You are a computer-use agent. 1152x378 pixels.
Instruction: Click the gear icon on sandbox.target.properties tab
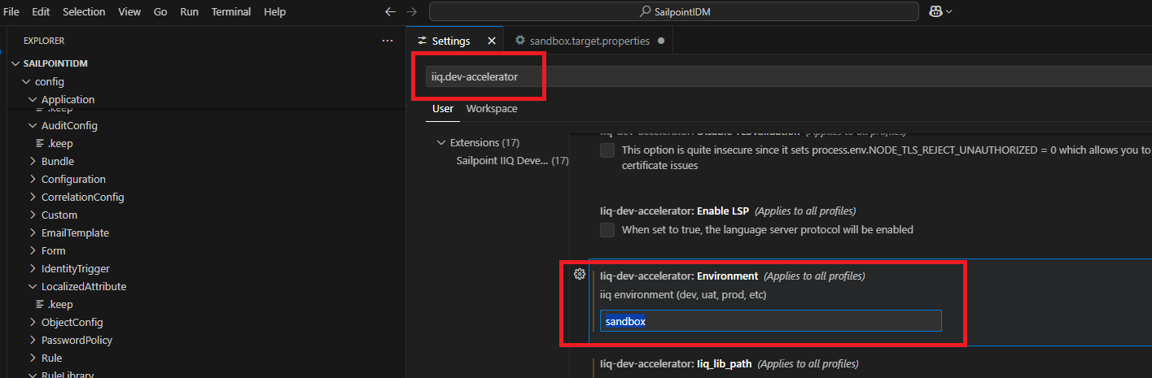pyautogui.click(x=519, y=41)
